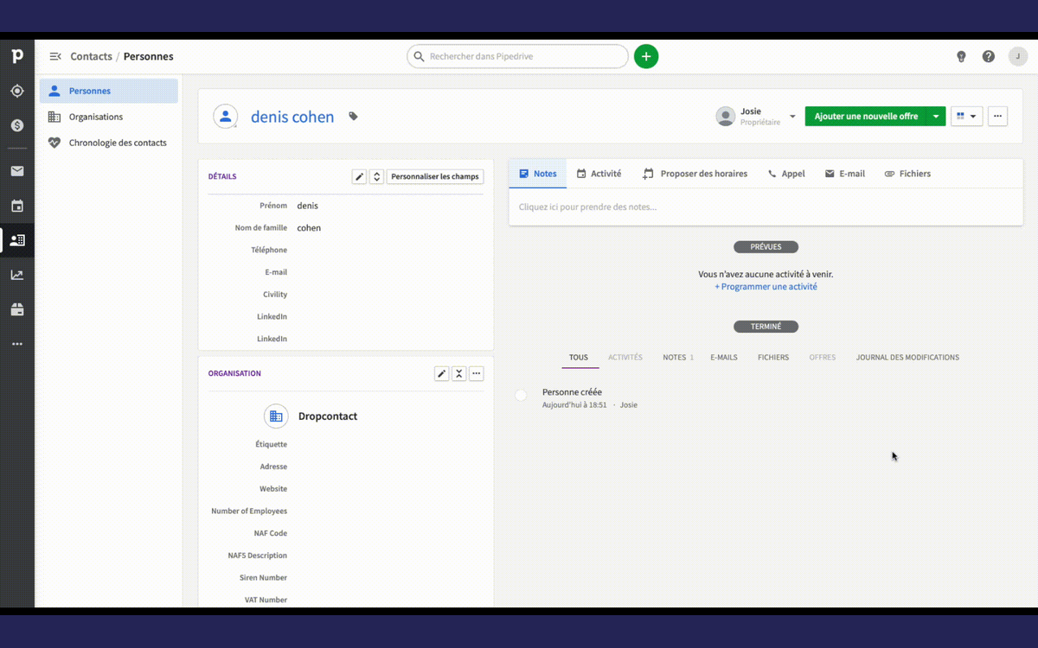This screenshot has height=648, width=1038.
Task: Switch to the Activité tab
Action: [599, 174]
